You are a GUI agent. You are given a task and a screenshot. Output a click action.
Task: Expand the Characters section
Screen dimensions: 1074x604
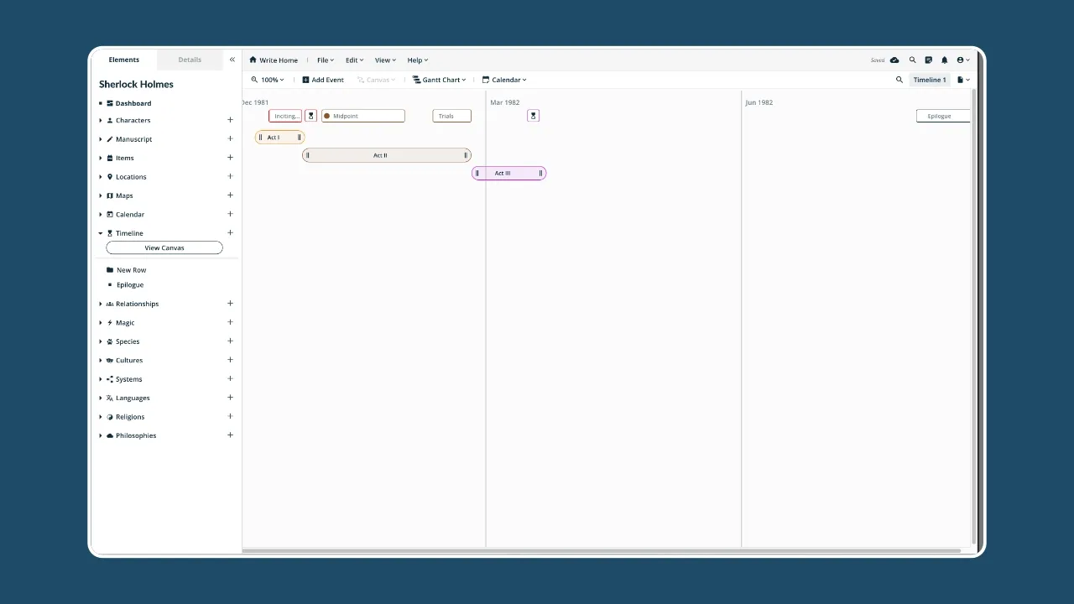[101, 120]
